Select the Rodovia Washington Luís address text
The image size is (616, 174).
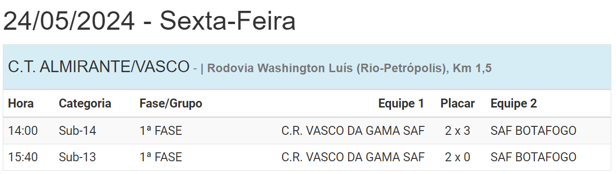[x=350, y=68]
